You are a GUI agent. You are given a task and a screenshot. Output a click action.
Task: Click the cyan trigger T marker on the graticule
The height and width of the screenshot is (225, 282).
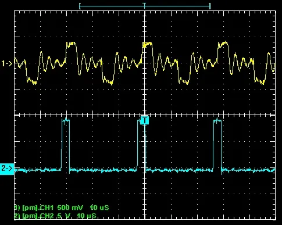tap(145, 120)
